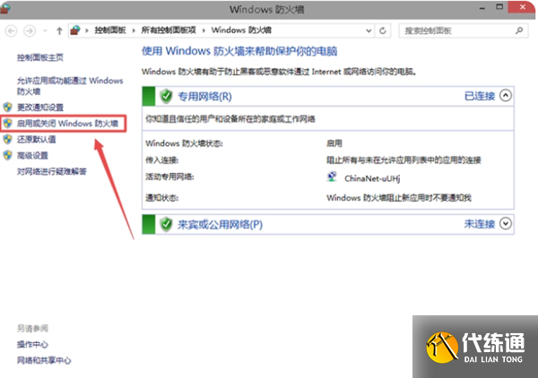Go up one level with up arrow

coord(58,30)
